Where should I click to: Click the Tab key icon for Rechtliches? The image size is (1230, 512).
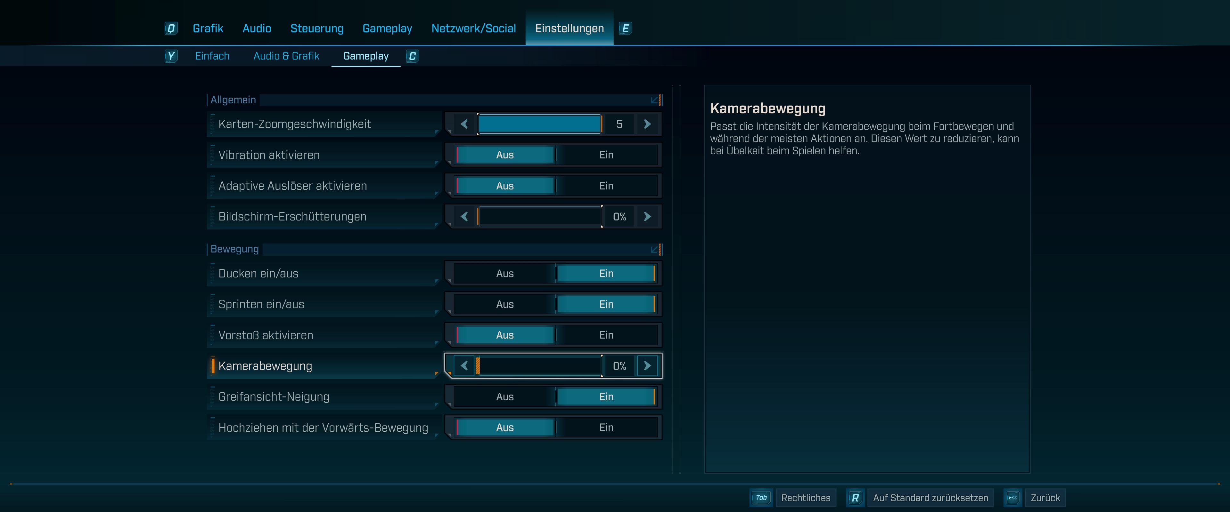(761, 498)
